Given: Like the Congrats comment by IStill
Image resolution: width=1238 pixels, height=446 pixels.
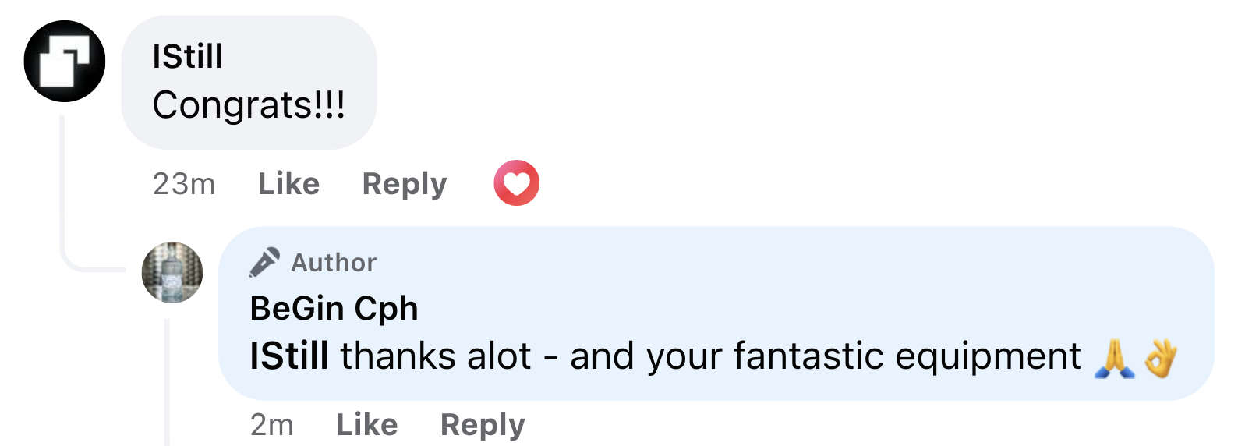Looking at the screenshot, I should [x=288, y=184].
